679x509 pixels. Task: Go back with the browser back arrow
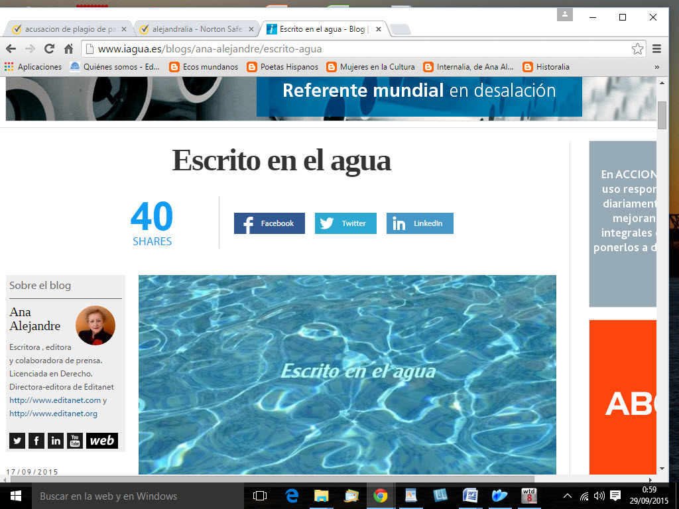pos(11,49)
